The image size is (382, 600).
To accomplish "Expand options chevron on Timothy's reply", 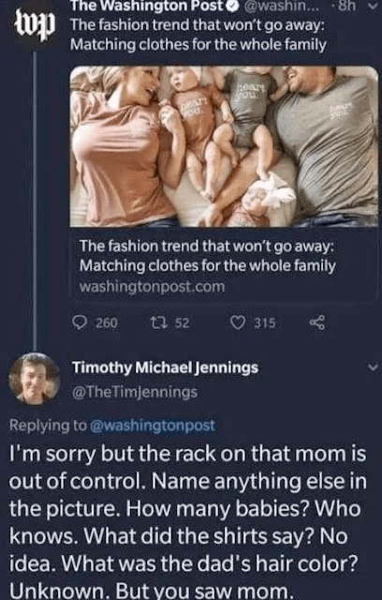I will pos(374,367).
